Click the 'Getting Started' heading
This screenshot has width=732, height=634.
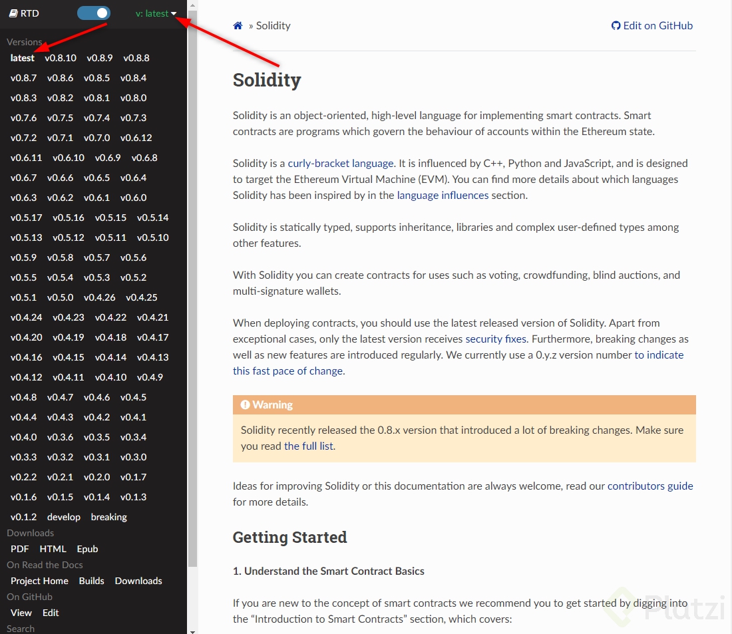tap(290, 538)
